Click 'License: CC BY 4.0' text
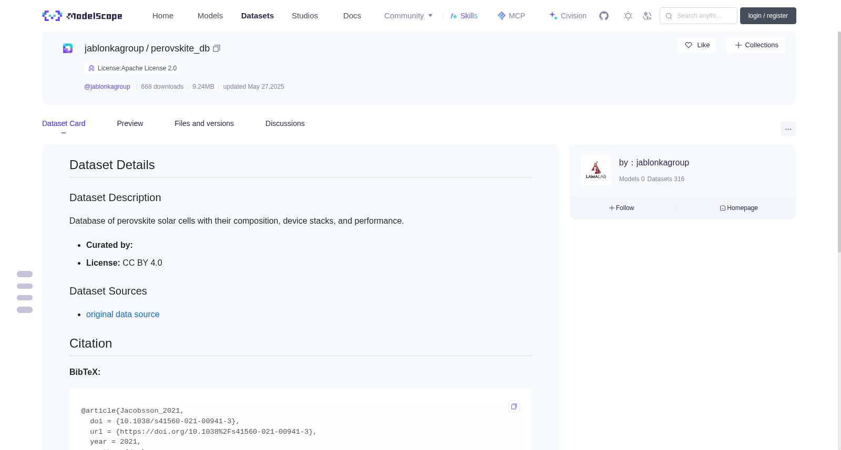The image size is (841, 450). pyautogui.click(x=124, y=263)
